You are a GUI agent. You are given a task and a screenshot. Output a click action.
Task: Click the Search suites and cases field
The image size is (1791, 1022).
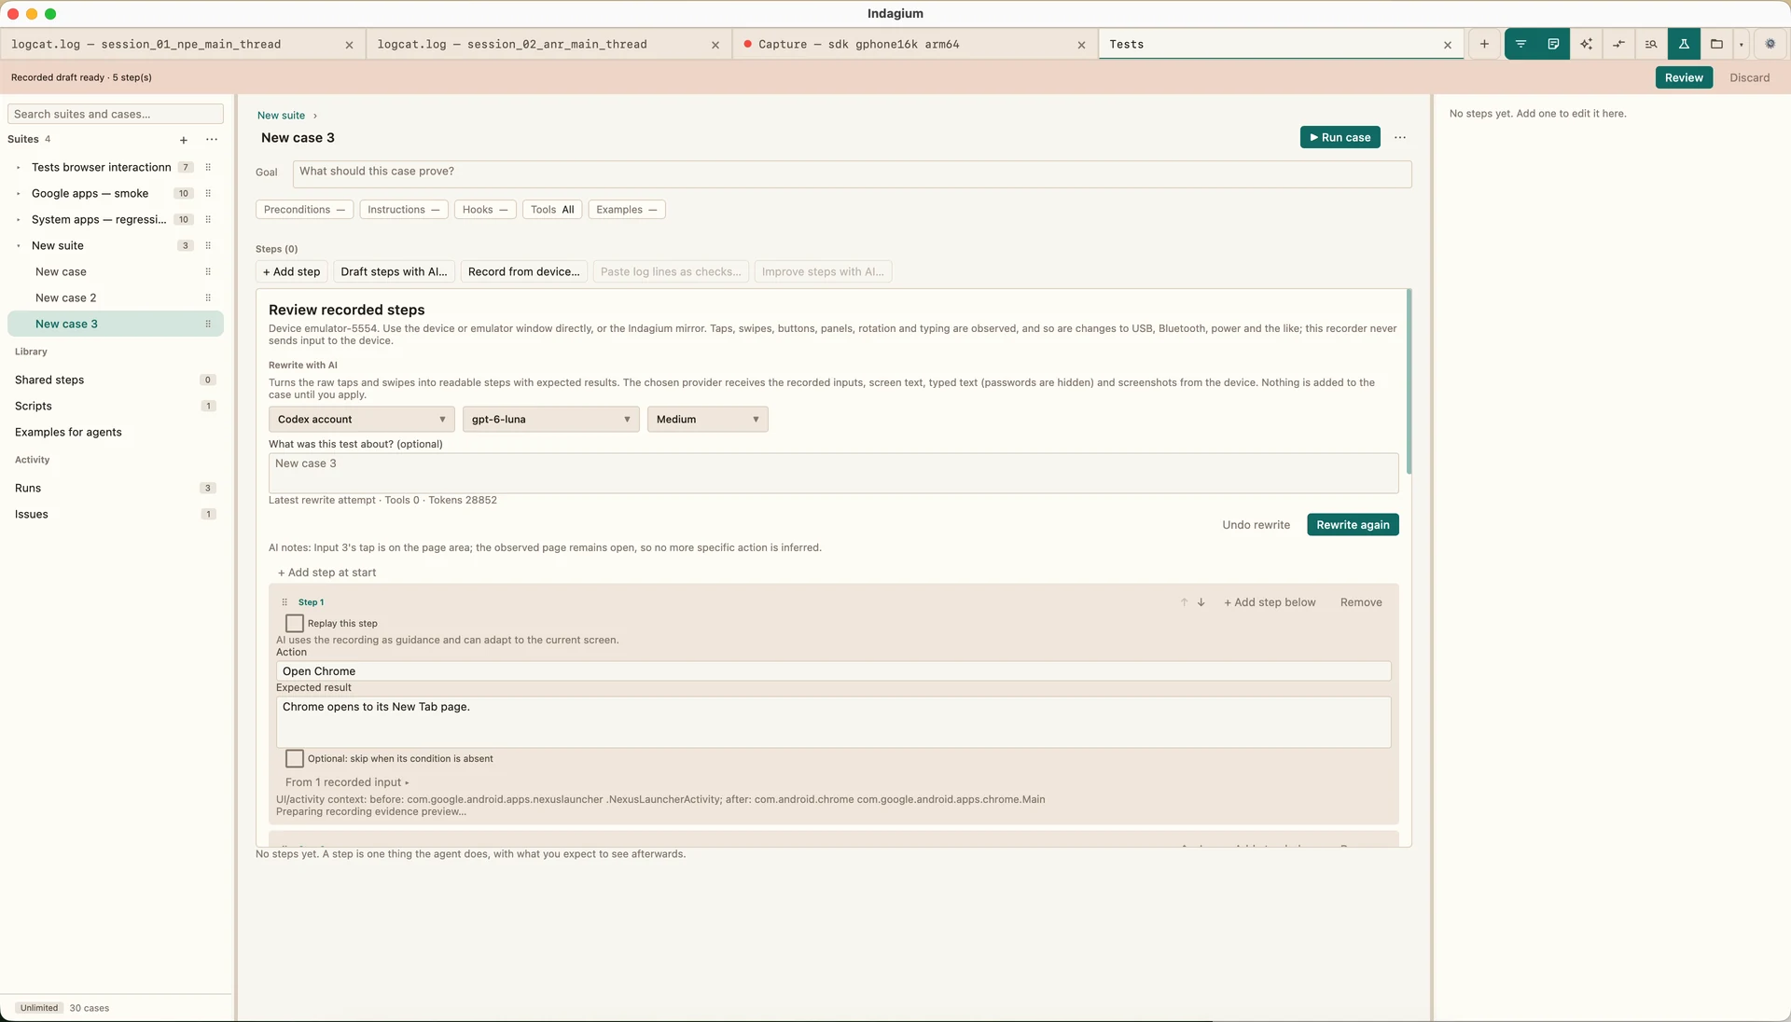[x=116, y=114]
